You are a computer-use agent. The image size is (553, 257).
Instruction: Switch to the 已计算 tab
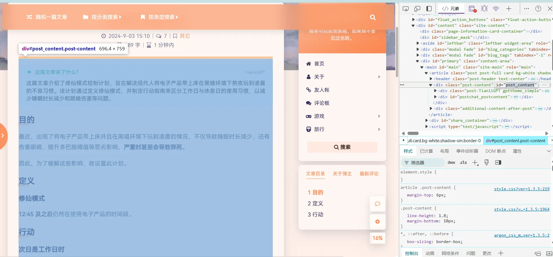point(426,151)
